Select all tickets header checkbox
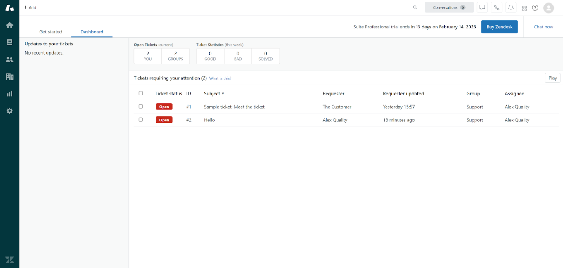Image resolution: width=564 pixels, height=268 pixels. tap(141, 93)
